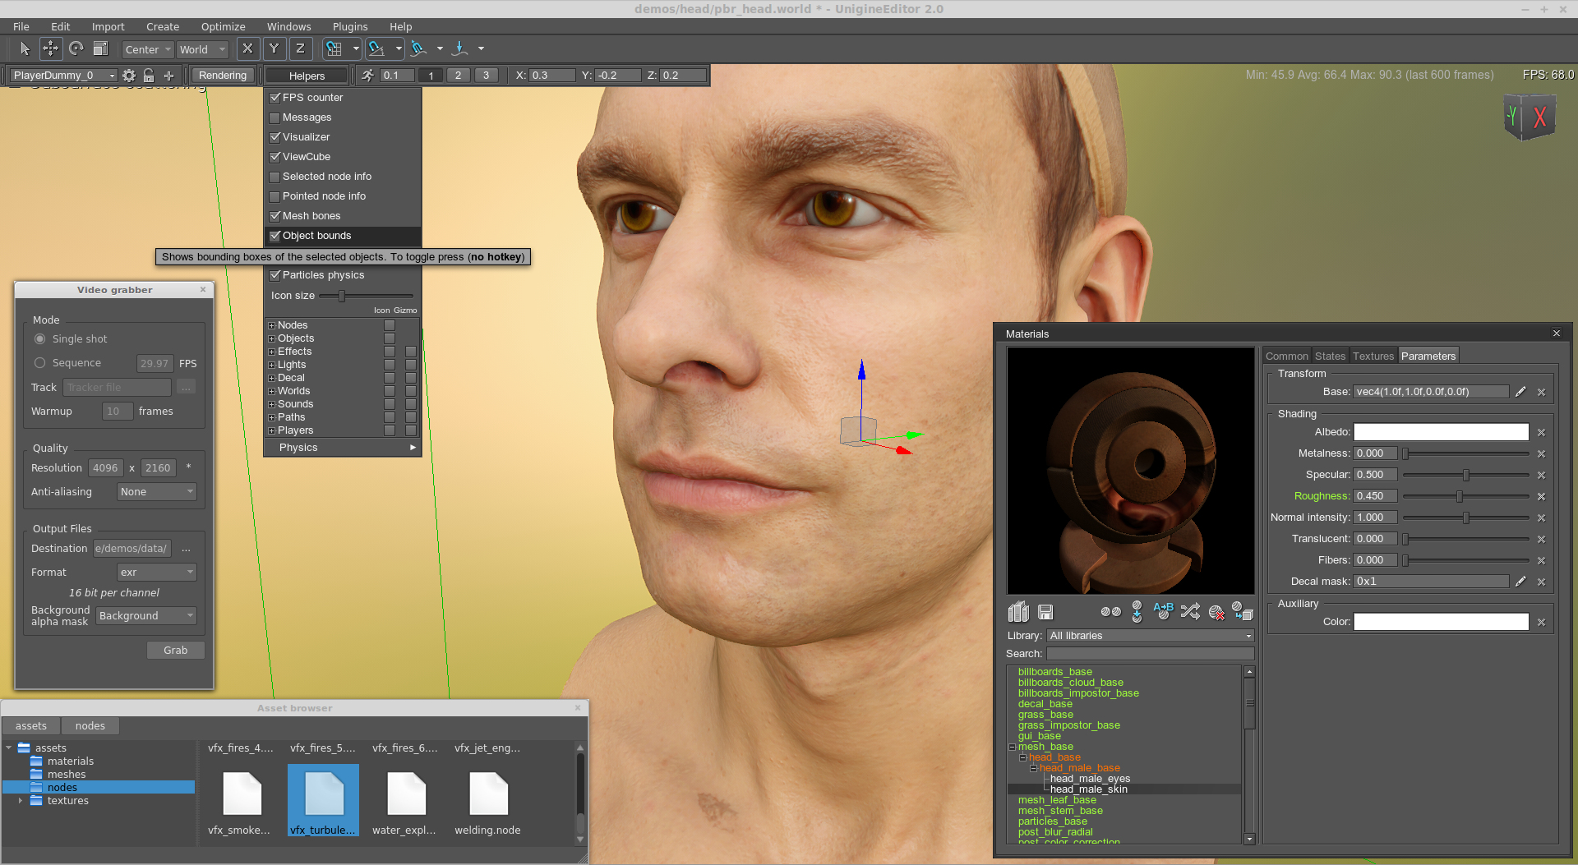The width and height of the screenshot is (1578, 865).
Task: Toggle angle snapping magnet icon
Action: [376, 49]
